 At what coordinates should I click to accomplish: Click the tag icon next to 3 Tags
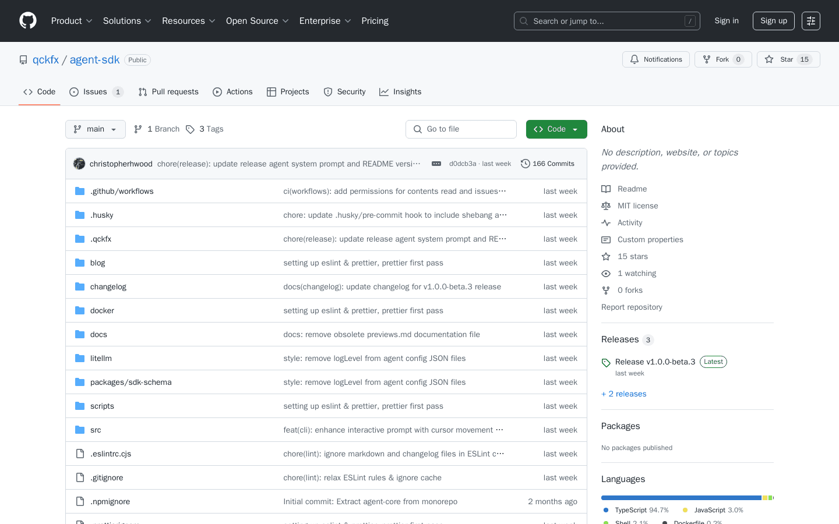point(191,129)
